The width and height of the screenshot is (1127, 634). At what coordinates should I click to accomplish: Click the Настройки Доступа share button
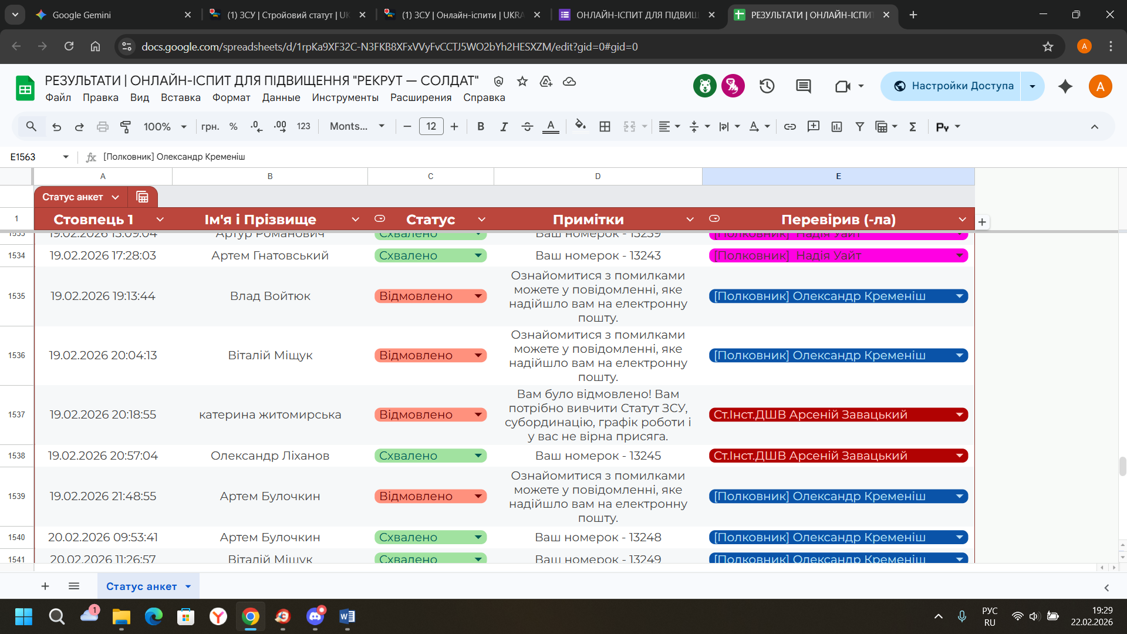click(x=954, y=86)
